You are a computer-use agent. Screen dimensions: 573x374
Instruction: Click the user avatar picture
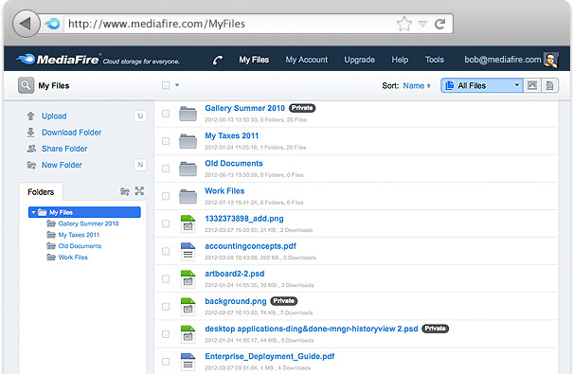coord(550,60)
